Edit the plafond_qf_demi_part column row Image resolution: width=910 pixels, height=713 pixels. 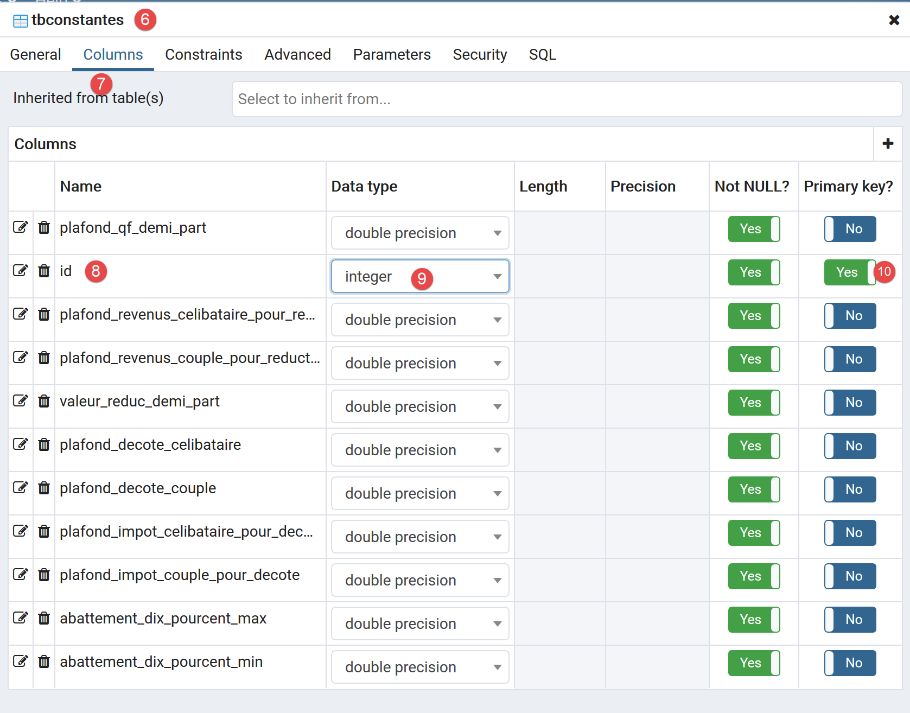[x=20, y=227]
